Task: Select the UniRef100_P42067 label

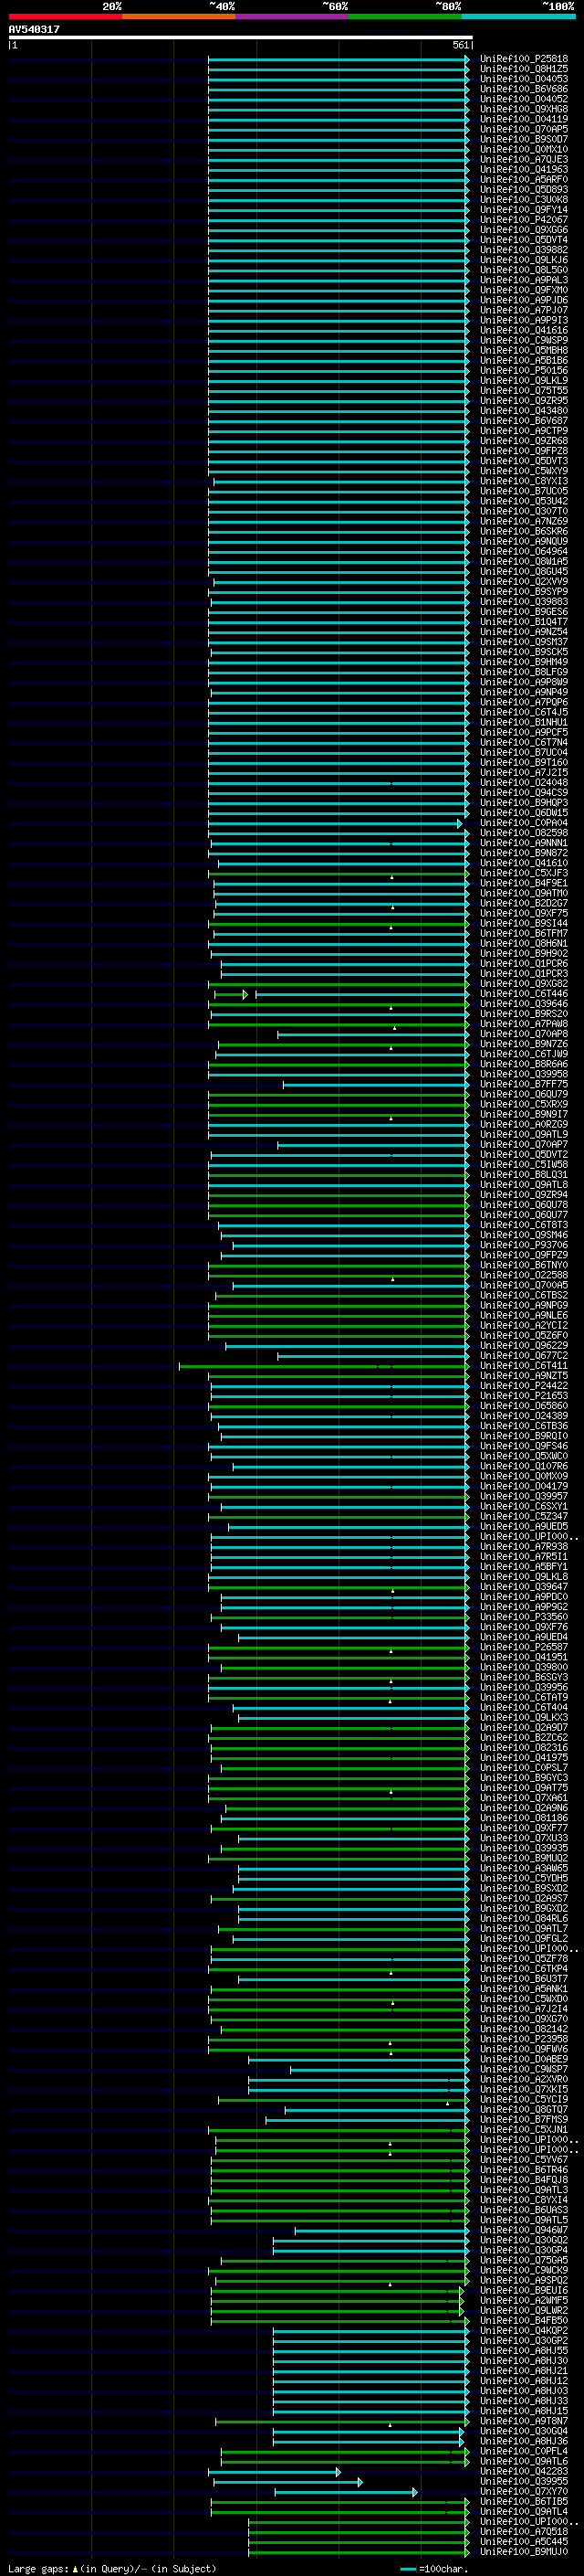Action: (524, 219)
